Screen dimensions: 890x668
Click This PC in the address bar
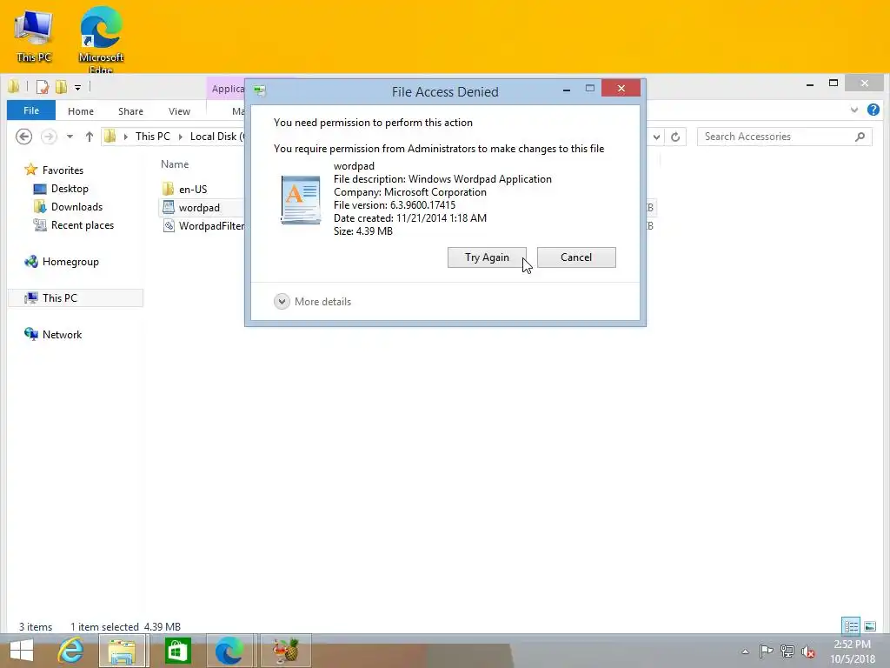153,137
